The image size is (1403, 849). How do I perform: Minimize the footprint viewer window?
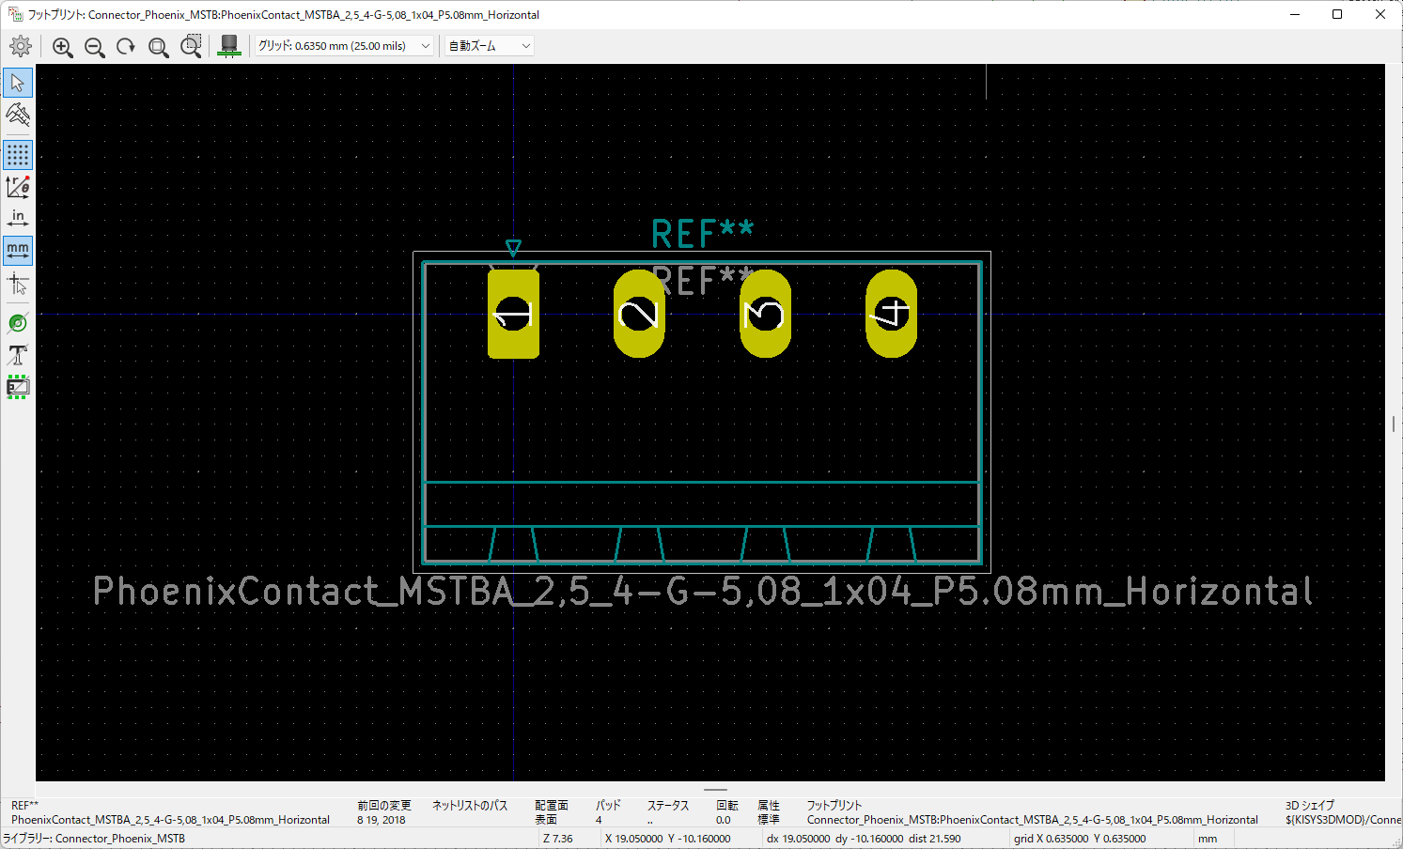(x=1294, y=14)
